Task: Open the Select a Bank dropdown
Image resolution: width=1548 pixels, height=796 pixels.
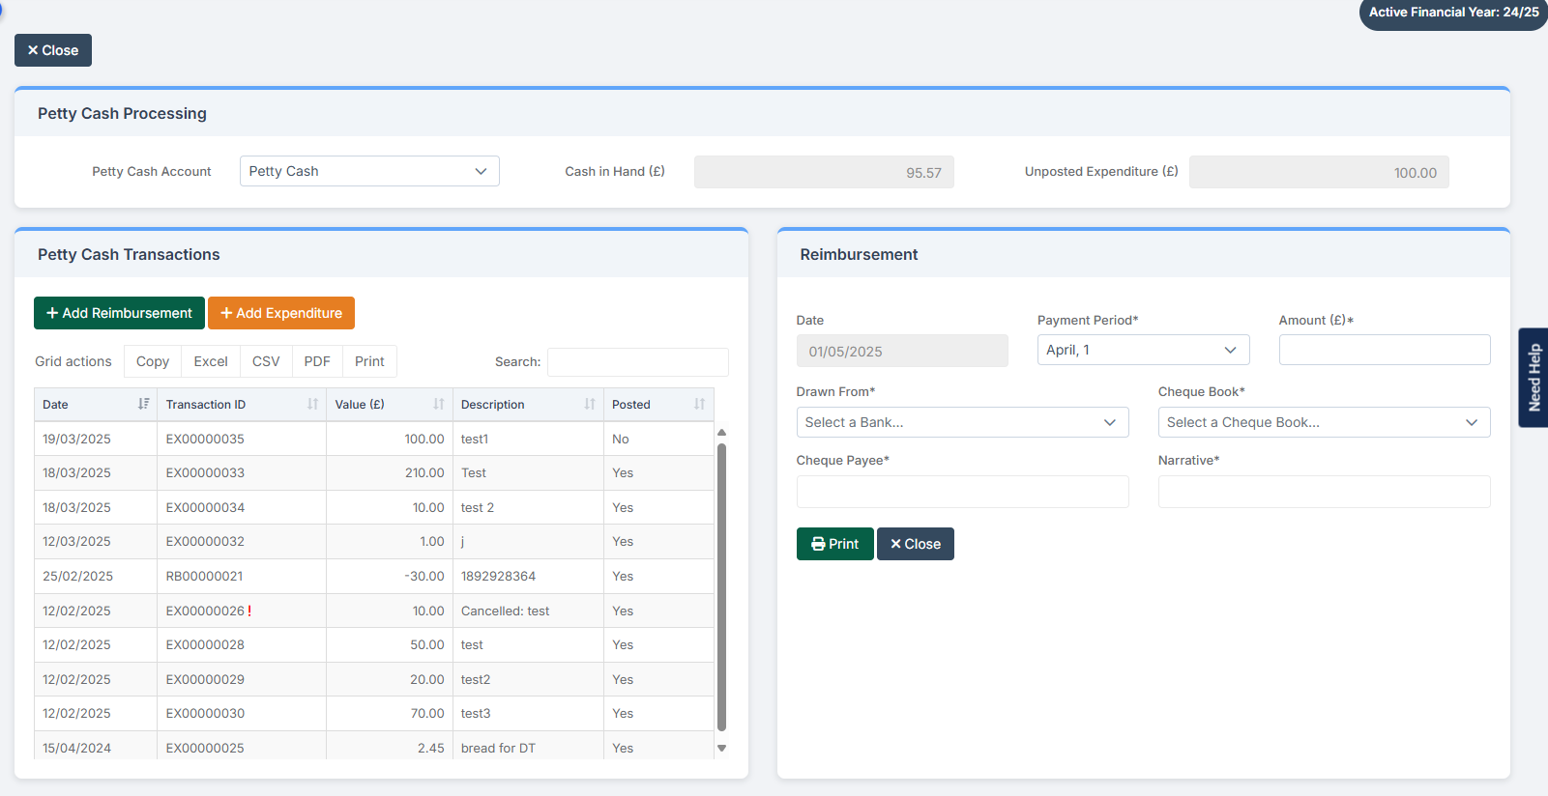Action: 961,422
